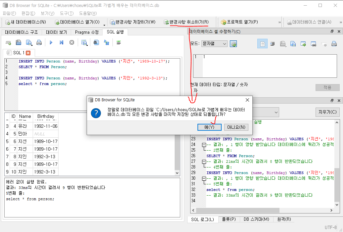Open the 파일(F) menu
The width and height of the screenshot is (343, 232).
click(9, 13)
